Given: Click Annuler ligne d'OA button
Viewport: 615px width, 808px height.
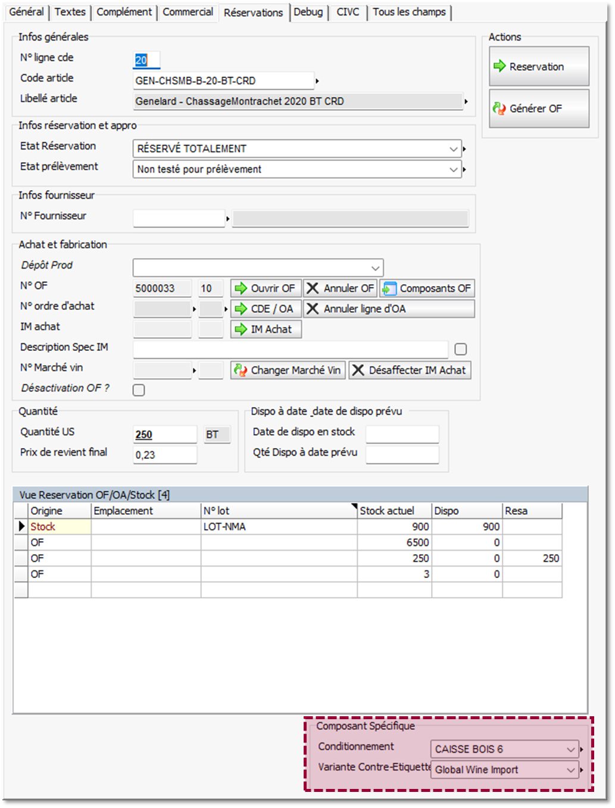Looking at the screenshot, I should click(389, 309).
